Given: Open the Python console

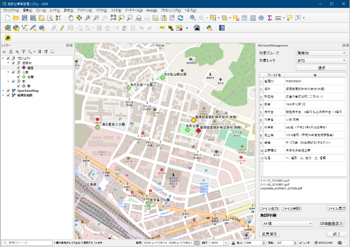Looking at the screenshot, I should (209, 28).
